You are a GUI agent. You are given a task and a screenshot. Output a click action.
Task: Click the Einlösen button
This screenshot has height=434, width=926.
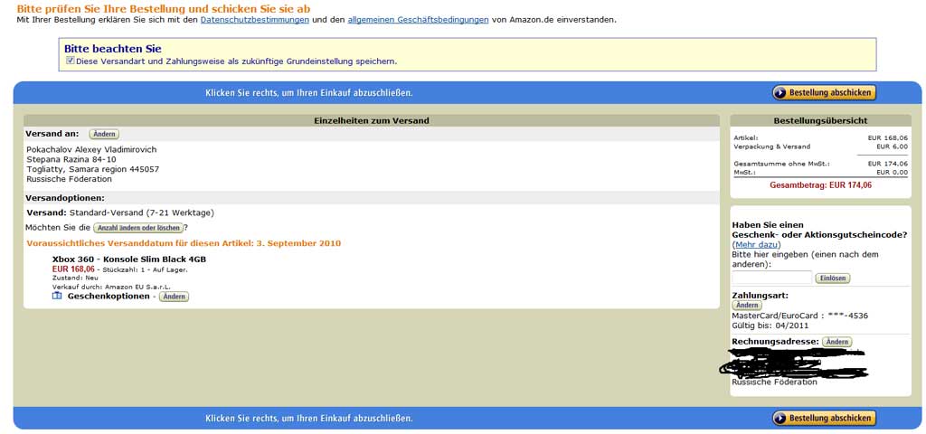(x=833, y=278)
